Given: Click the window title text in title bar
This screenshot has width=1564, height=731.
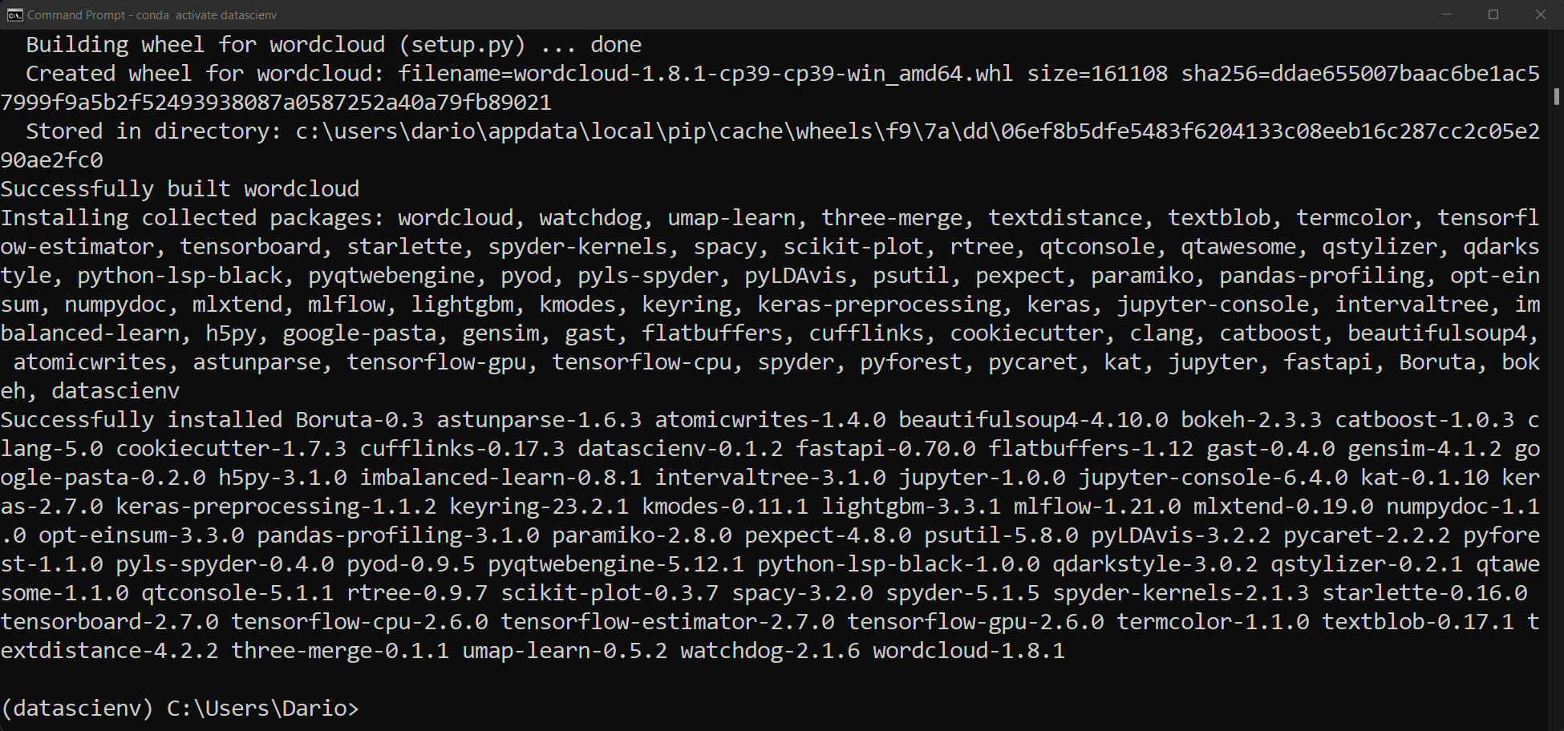Looking at the screenshot, I should (152, 14).
